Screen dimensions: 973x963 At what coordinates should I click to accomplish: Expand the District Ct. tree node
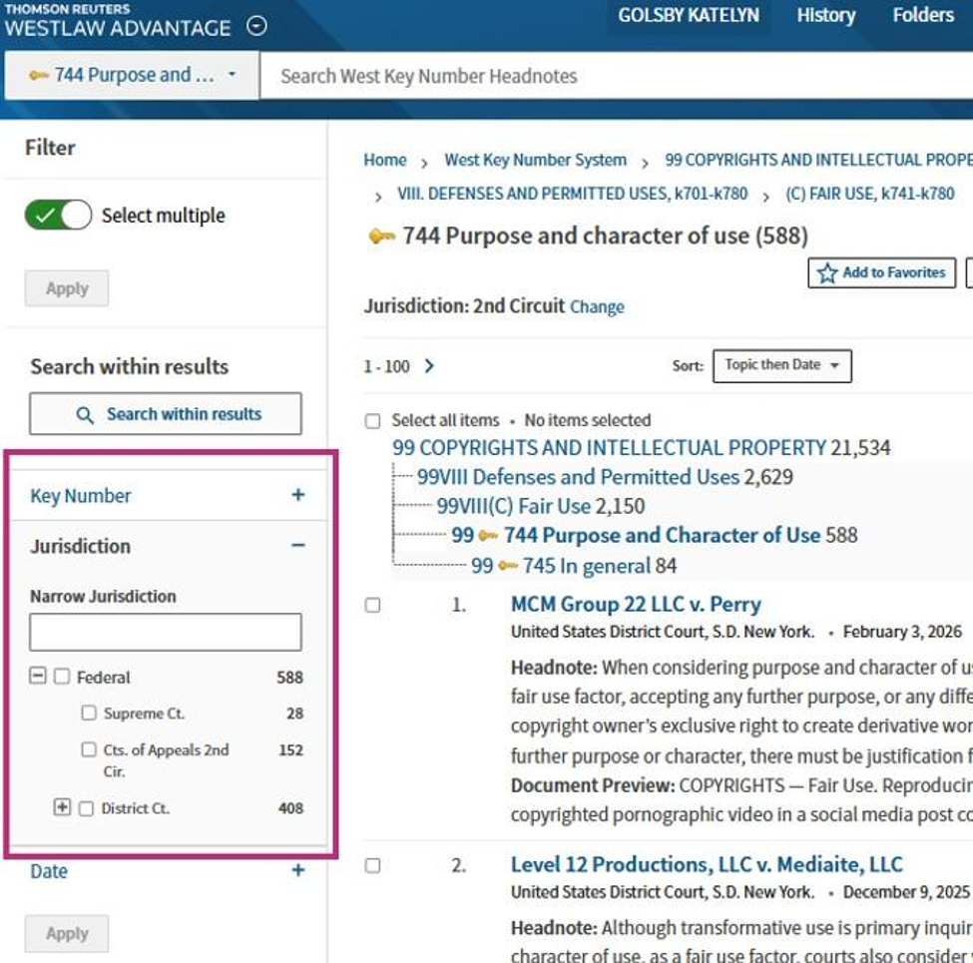click(x=62, y=807)
